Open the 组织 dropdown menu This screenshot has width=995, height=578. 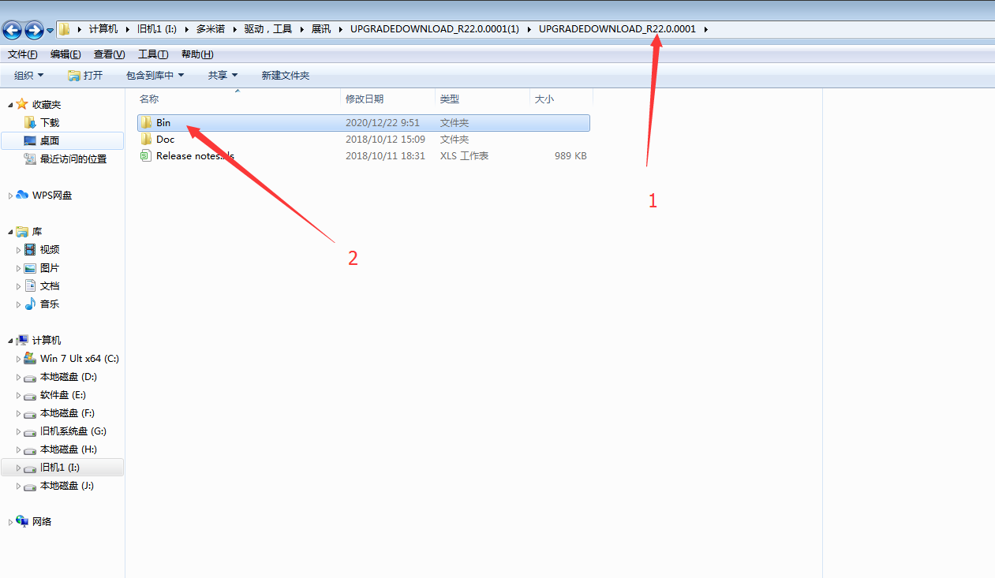pyautogui.click(x=28, y=76)
